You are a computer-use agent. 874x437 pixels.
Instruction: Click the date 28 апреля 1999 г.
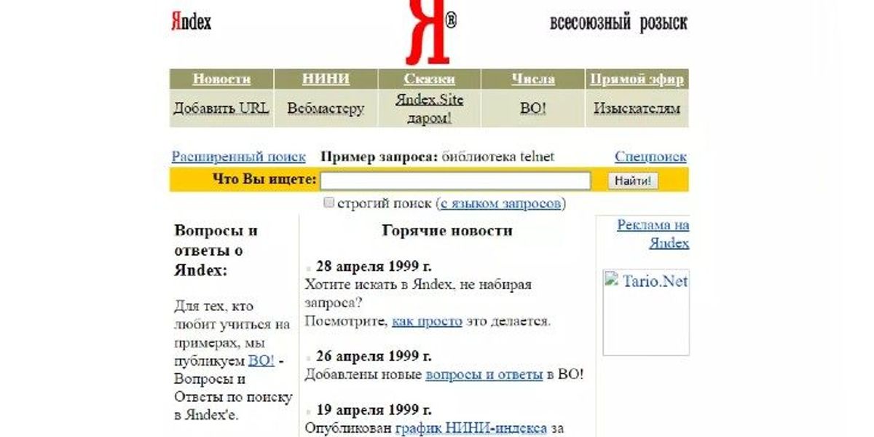374,267
